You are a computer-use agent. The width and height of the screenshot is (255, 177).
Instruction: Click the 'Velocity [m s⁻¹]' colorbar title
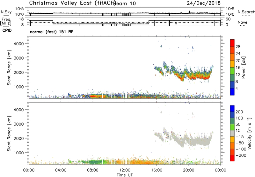pyautogui.click(x=249, y=133)
